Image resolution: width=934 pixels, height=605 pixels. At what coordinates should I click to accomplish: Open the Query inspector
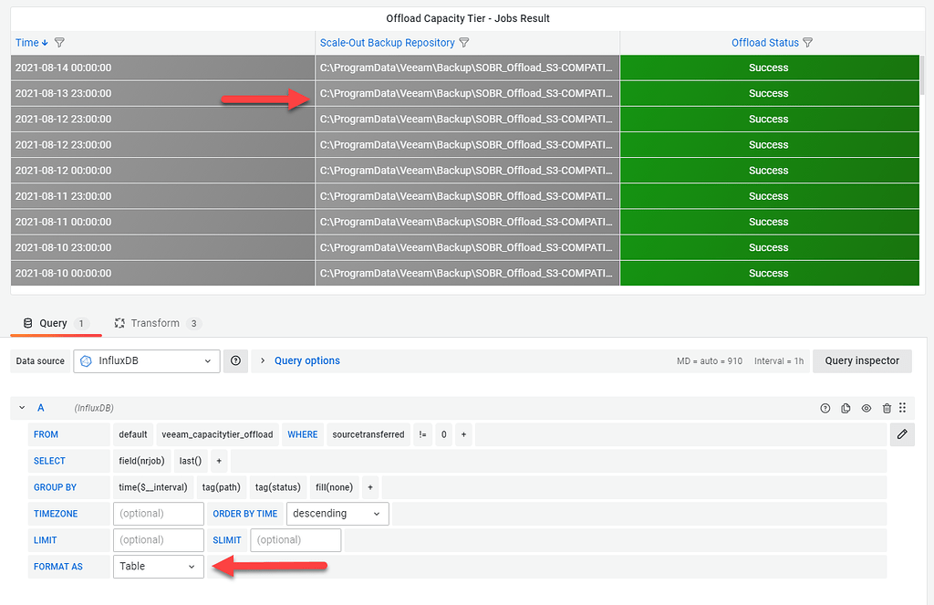tap(861, 360)
